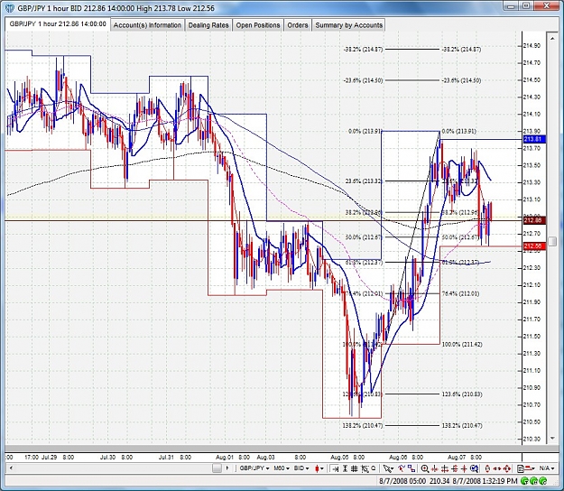Click the document properties icon in the toolbar
The height and width of the screenshot is (491, 564).
(520, 468)
